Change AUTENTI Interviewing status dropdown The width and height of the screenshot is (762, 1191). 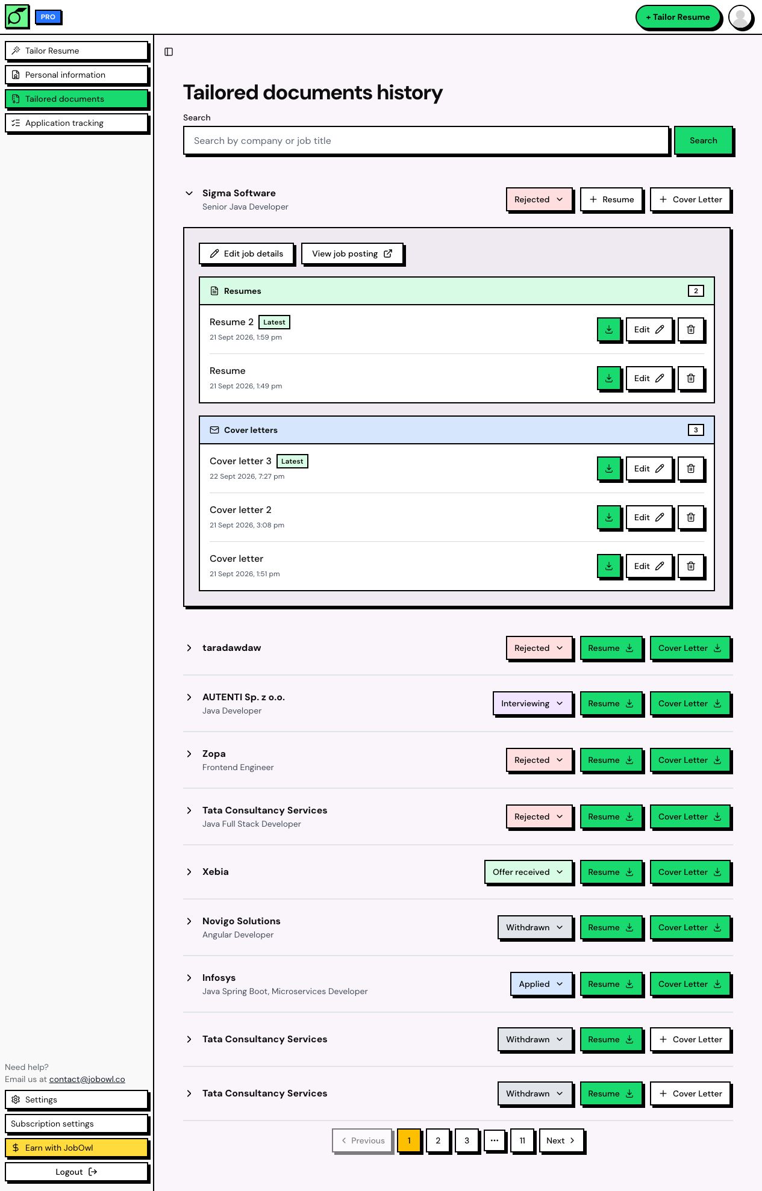pos(532,703)
